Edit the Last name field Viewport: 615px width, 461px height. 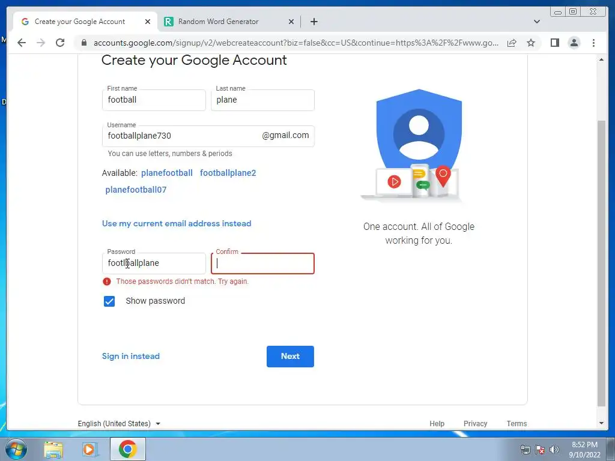262,100
